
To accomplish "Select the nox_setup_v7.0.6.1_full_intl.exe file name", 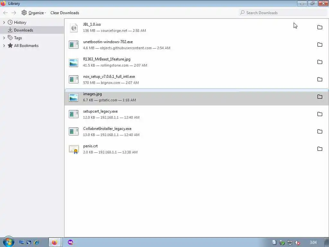I will pyautogui.click(x=109, y=77).
